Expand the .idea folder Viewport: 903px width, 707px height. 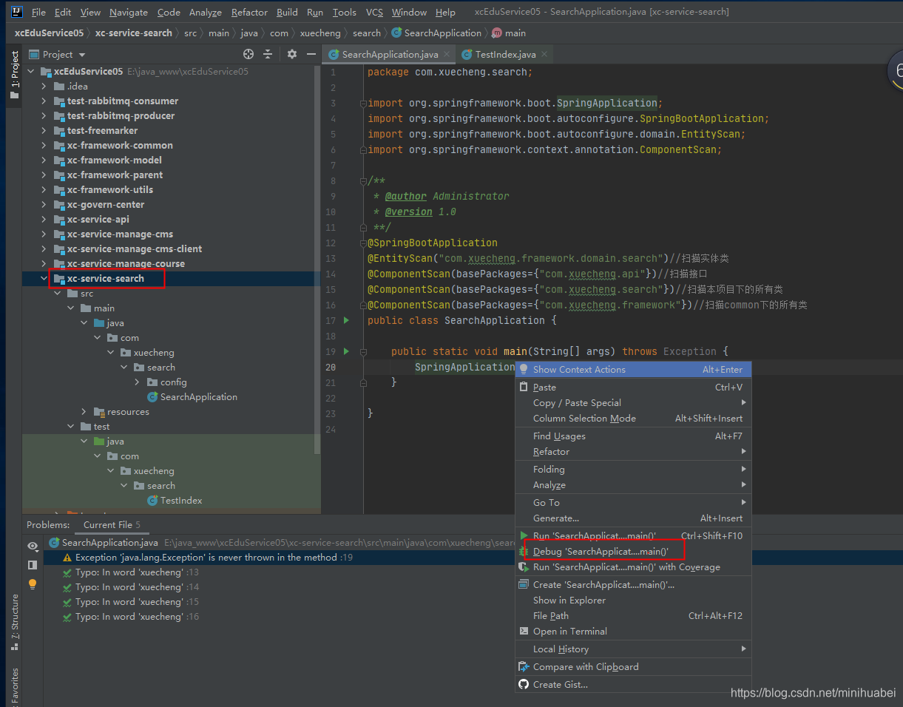(x=44, y=86)
